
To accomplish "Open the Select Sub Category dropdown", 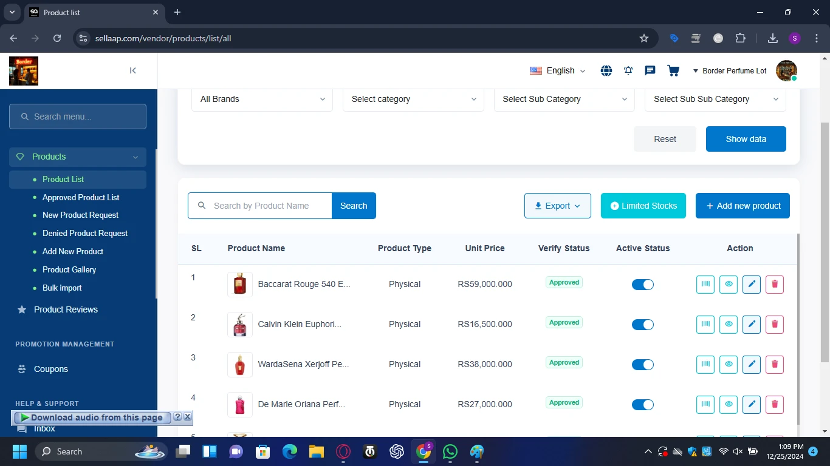I will tap(564, 99).
